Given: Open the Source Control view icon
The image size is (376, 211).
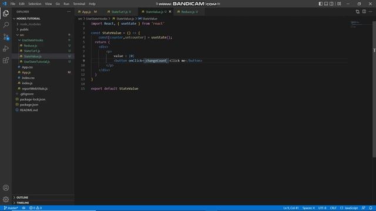Looking at the screenshot, I should coord(6,36).
